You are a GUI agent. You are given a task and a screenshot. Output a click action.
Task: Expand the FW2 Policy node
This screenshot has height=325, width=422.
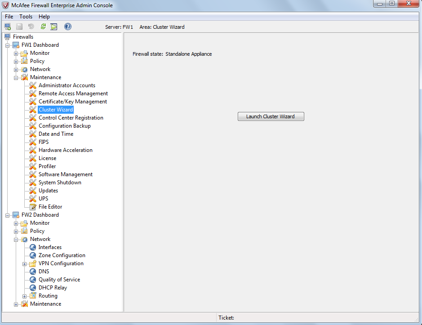(16, 232)
